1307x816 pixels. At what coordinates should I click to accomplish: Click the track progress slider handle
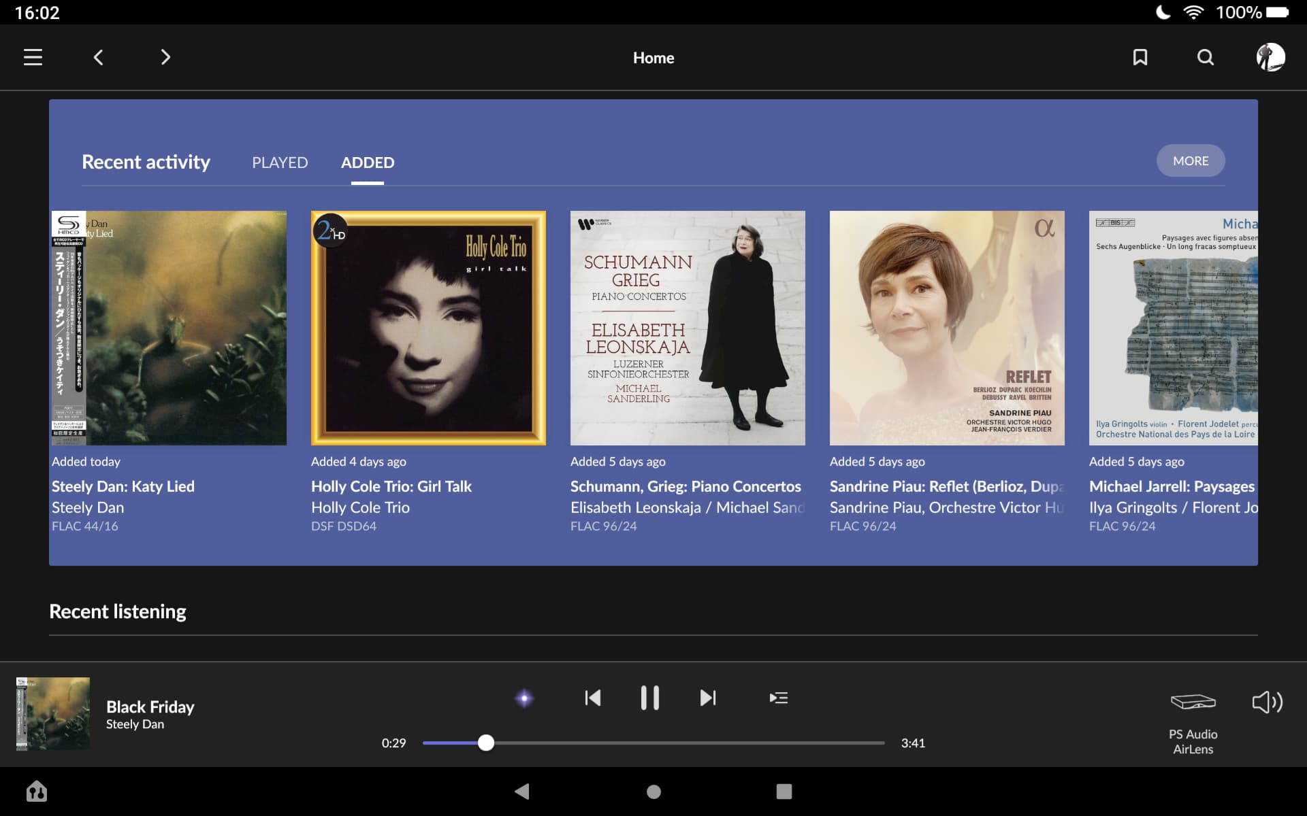(x=486, y=743)
